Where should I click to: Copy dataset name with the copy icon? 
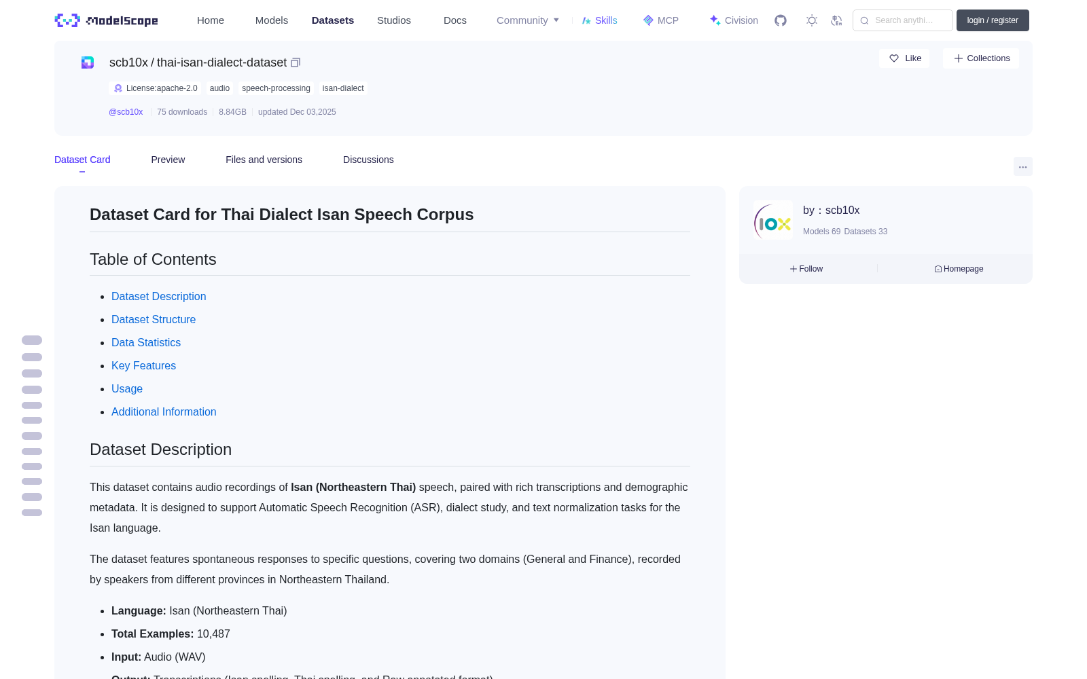click(296, 62)
